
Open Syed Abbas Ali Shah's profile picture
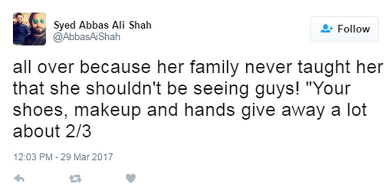point(29,29)
